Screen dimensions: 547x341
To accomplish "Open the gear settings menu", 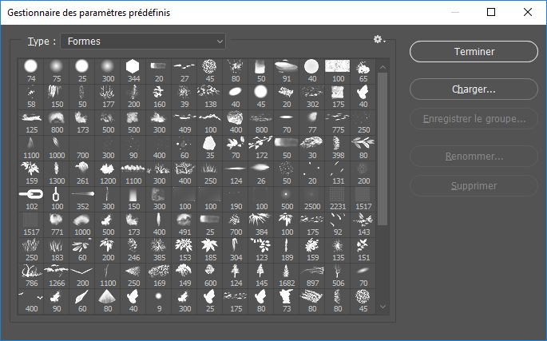I will click(379, 40).
